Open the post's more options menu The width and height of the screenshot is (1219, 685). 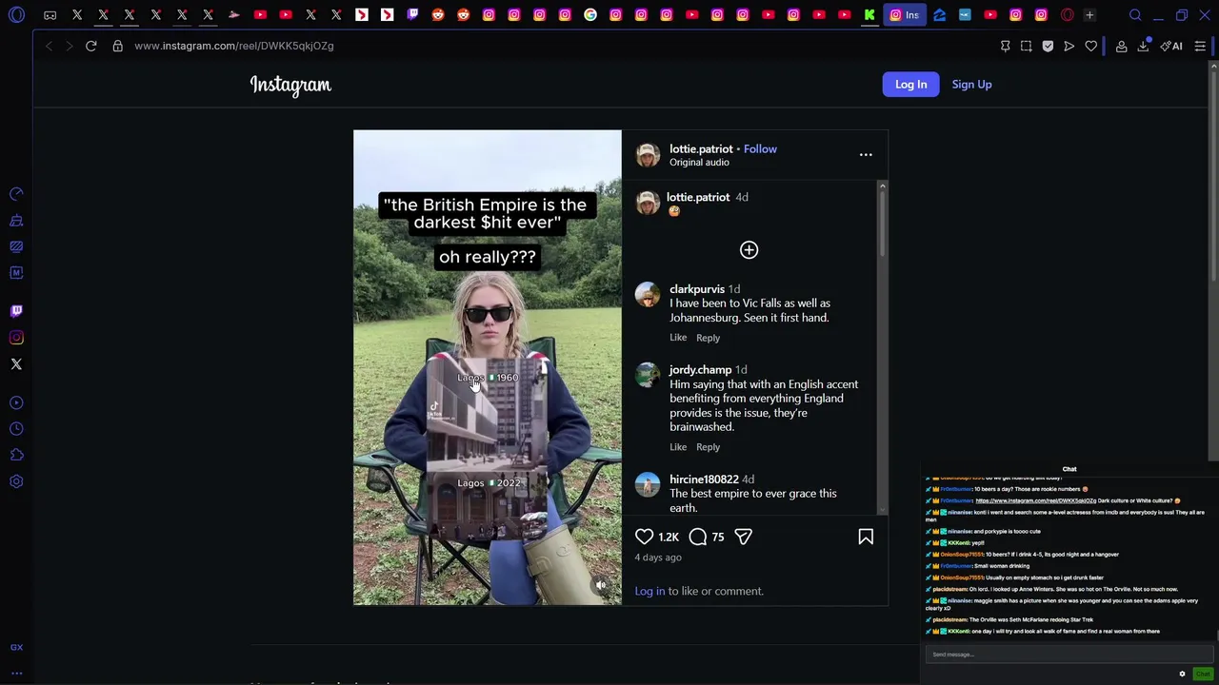point(866,154)
